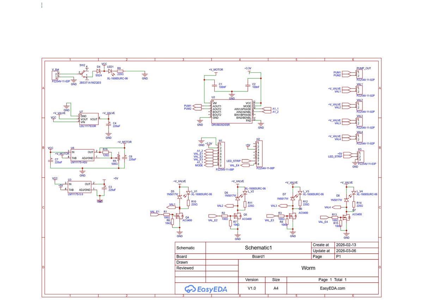Select the Schematic1 title block name

pyautogui.click(x=258, y=248)
